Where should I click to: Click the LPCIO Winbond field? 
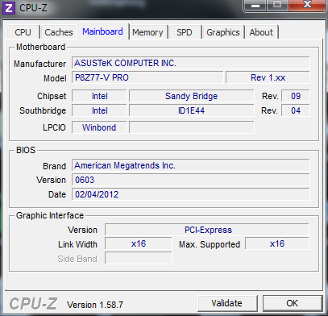click(99, 127)
